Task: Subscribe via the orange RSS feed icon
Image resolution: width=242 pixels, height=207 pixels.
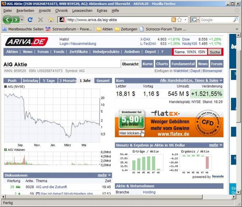Action: coord(173,20)
